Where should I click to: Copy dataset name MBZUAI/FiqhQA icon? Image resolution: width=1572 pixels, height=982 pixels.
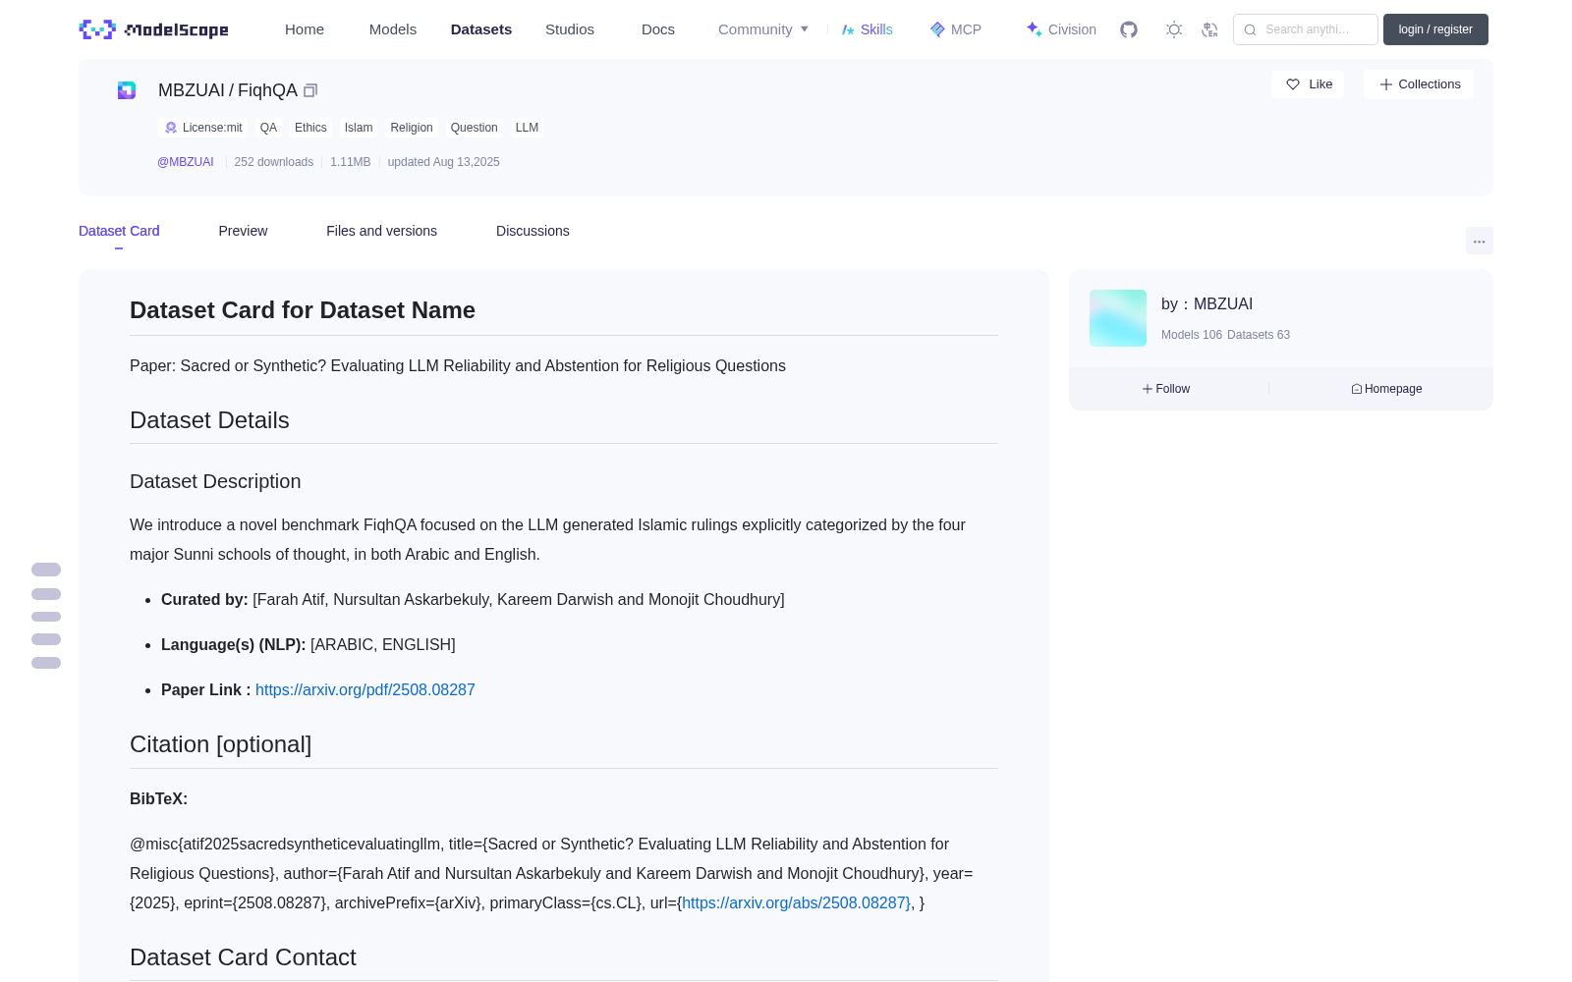tap(310, 90)
